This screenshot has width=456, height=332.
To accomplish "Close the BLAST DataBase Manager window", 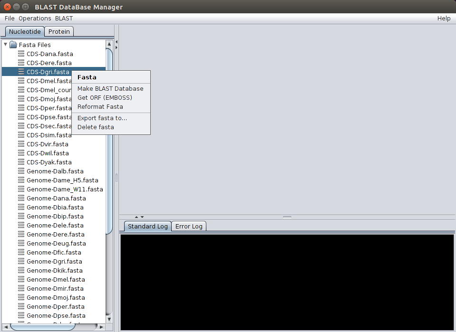I will tap(8, 7).
